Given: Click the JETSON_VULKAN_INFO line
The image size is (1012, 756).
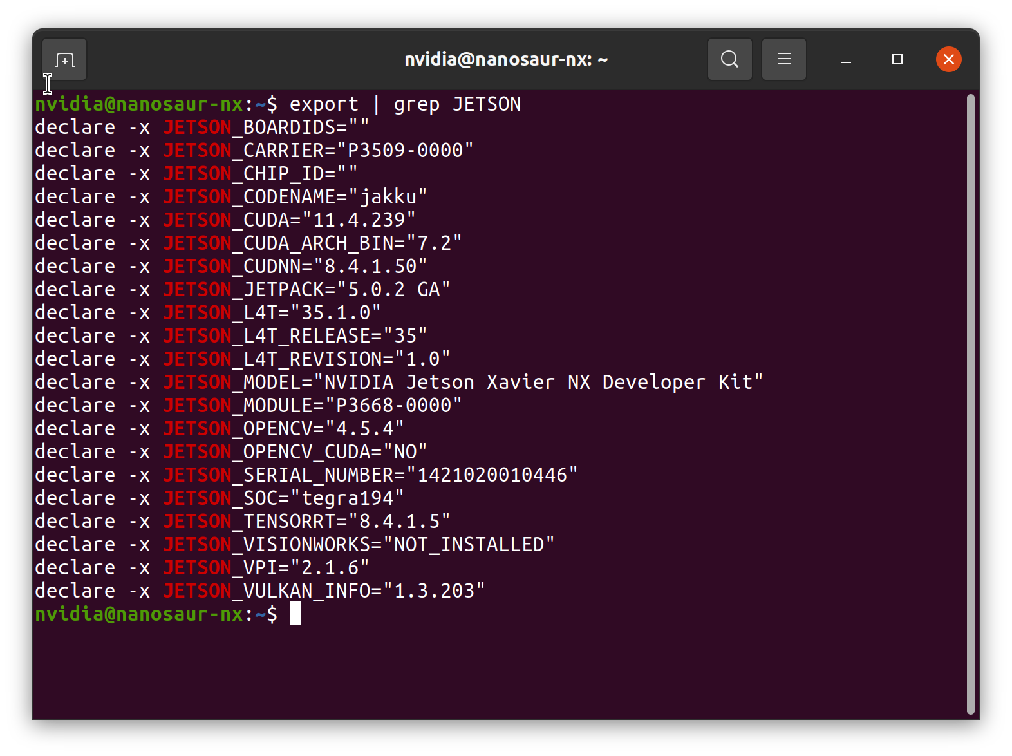Looking at the screenshot, I should 260,591.
